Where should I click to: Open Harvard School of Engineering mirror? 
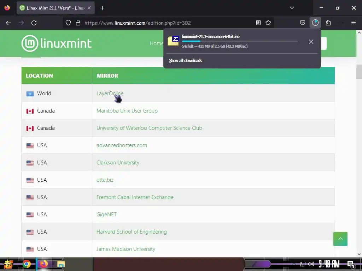coord(132,231)
